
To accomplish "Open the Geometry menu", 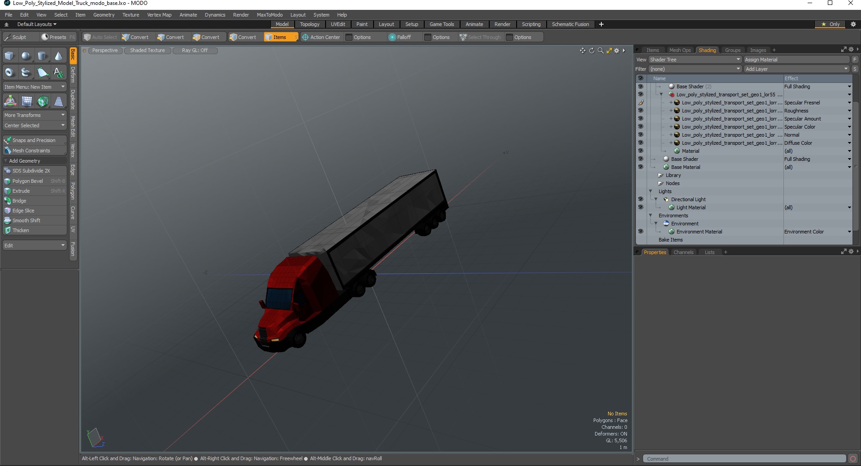I will [x=104, y=15].
